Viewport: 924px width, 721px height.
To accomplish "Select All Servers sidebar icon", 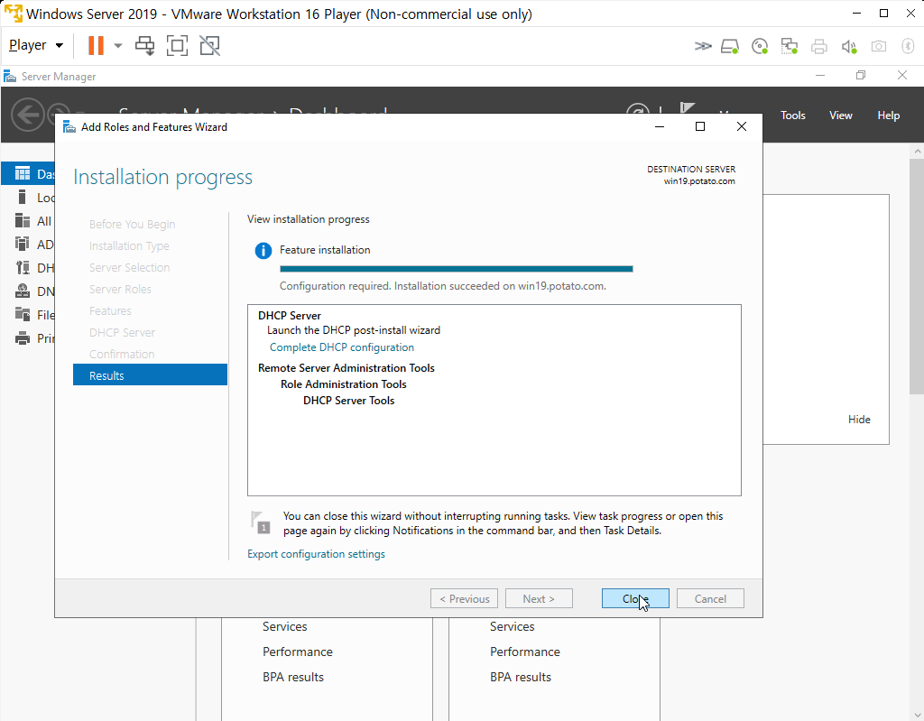I will [23, 220].
